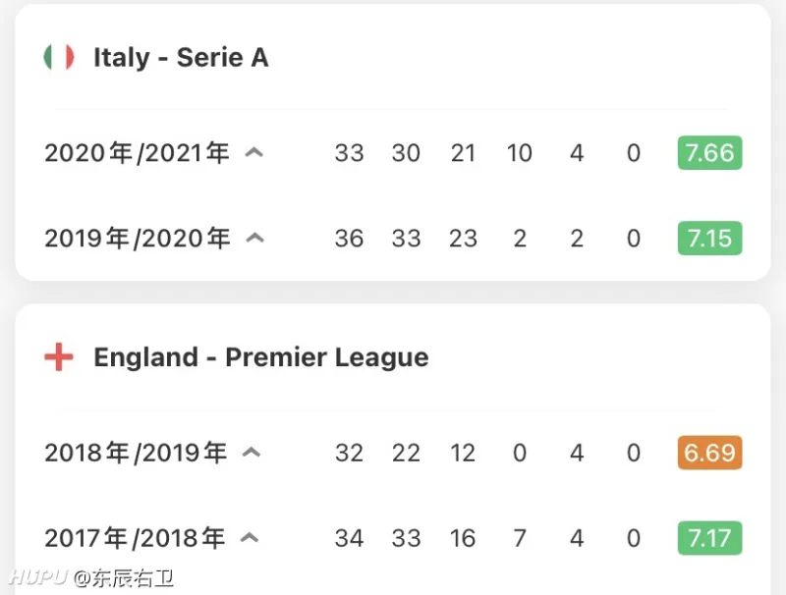Collapse the 2019/2020 season row chevron
The image size is (786, 595).
coord(255,238)
